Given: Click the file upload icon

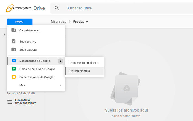Looking at the screenshot, I should coord(14,41).
